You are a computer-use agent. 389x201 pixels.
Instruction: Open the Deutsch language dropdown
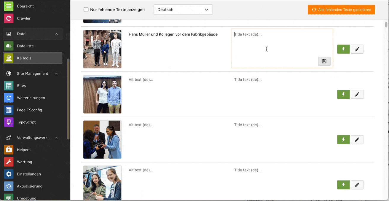pyautogui.click(x=183, y=10)
